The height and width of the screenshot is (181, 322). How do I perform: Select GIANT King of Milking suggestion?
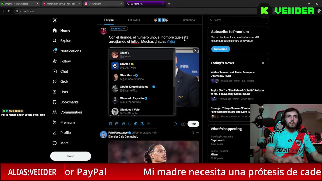(x=141, y=88)
